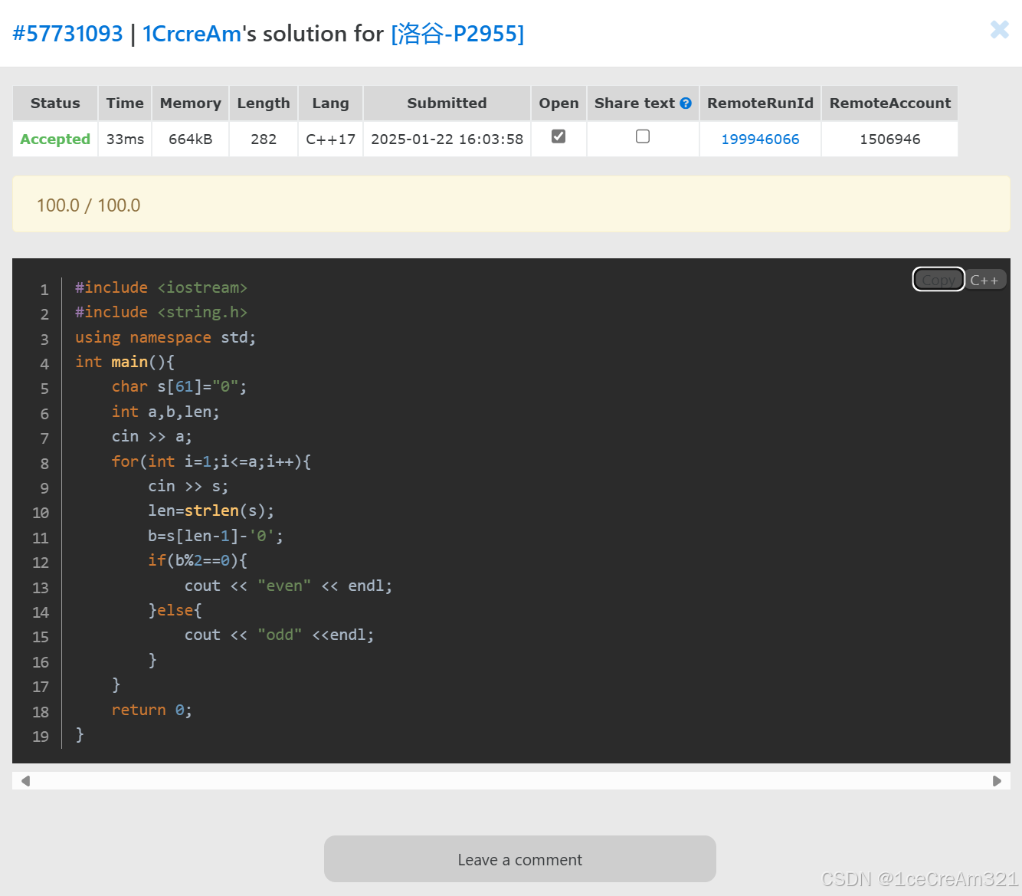Open submission link #57731093
1022x896 pixels.
(x=67, y=33)
